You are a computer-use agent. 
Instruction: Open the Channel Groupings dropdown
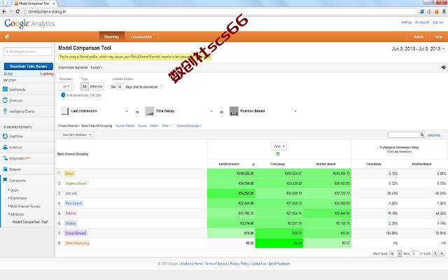coord(189,126)
